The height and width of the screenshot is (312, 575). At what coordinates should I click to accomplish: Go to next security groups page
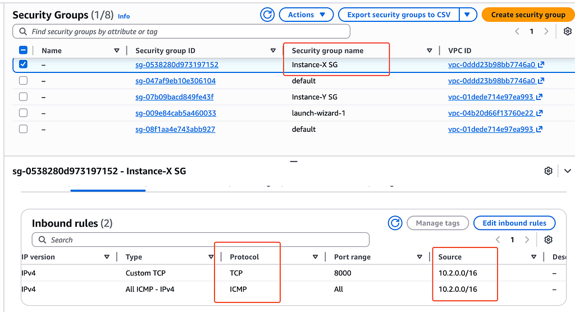[546, 31]
